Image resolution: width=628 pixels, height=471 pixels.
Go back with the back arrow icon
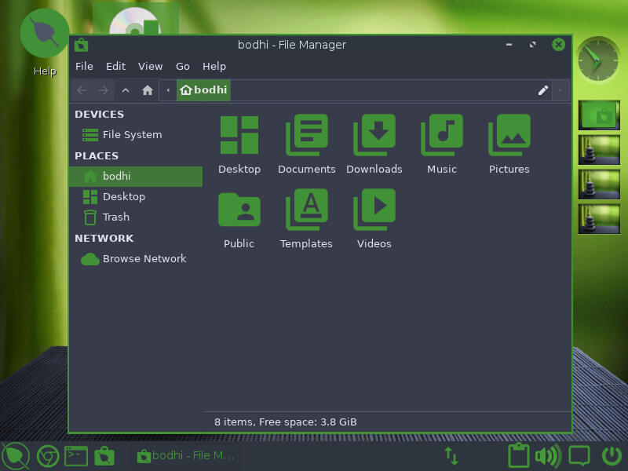pos(82,90)
